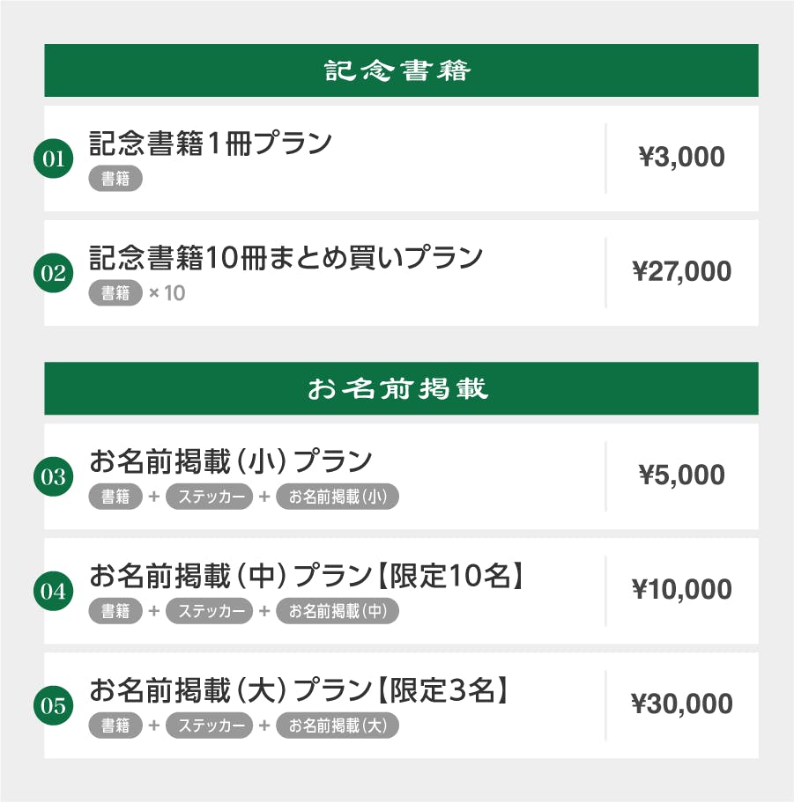Image resolution: width=794 pixels, height=803 pixels.
Task: Select the 記念書籍 section header
Action: click(x=401, y=70)
